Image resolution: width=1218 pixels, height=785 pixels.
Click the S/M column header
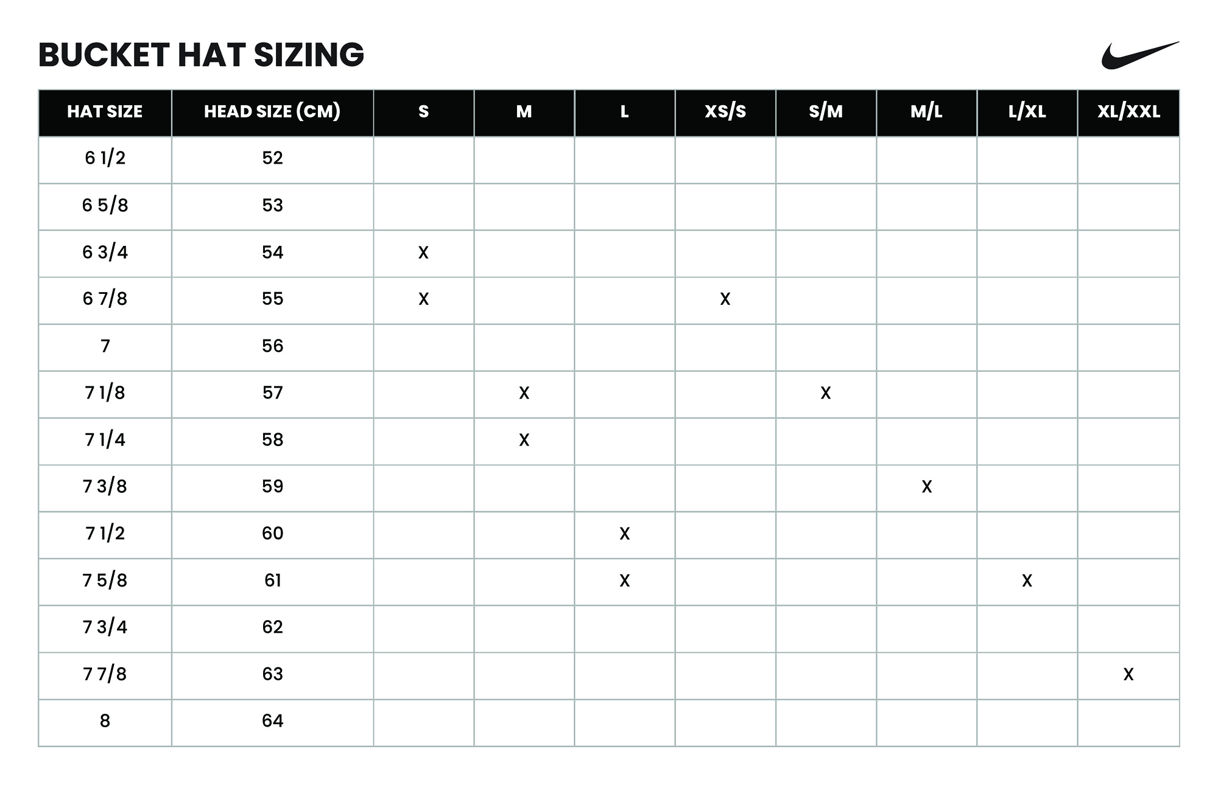tap(826, 112)
